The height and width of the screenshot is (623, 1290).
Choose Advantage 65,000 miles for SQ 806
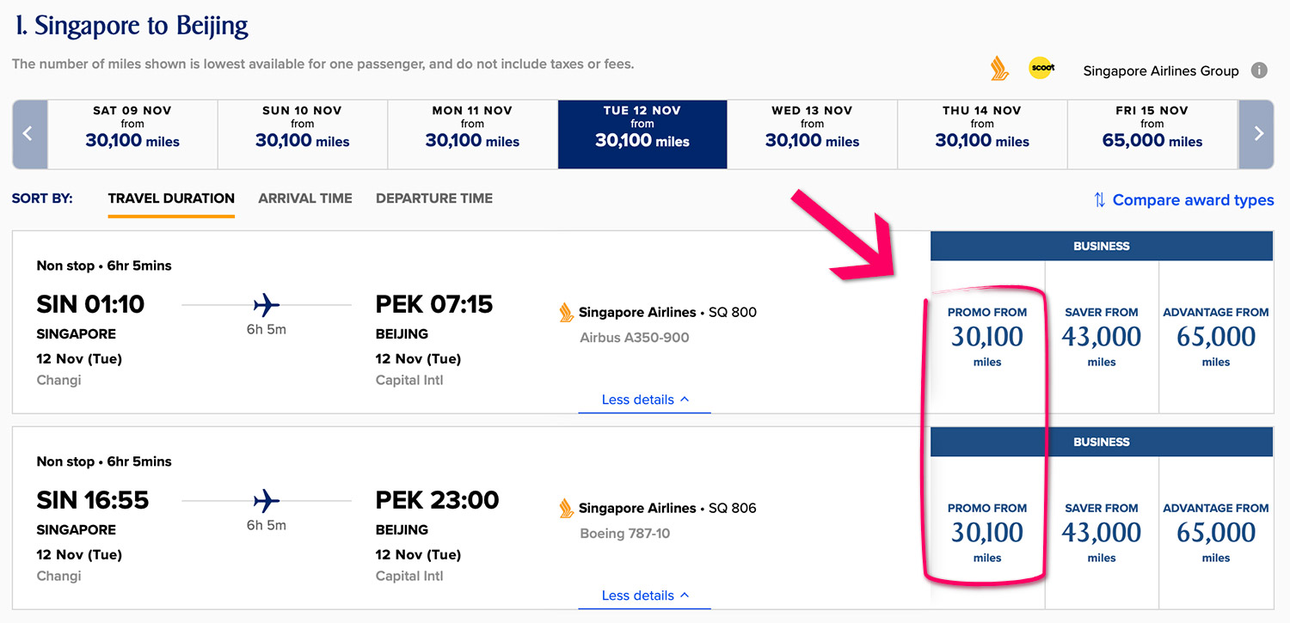1216,533
